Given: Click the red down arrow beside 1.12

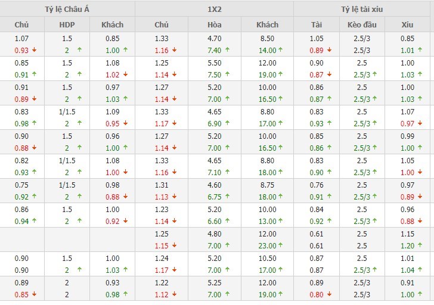Looking at the screenshot, I should [173, 294].
